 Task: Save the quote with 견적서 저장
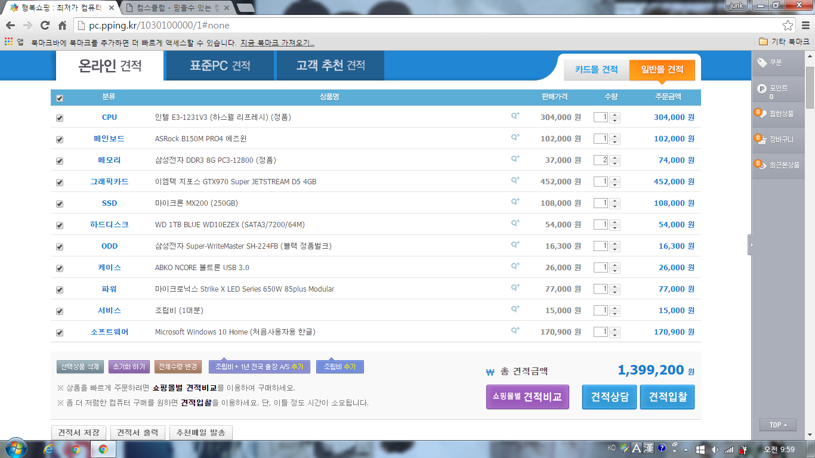coord(79,432)
